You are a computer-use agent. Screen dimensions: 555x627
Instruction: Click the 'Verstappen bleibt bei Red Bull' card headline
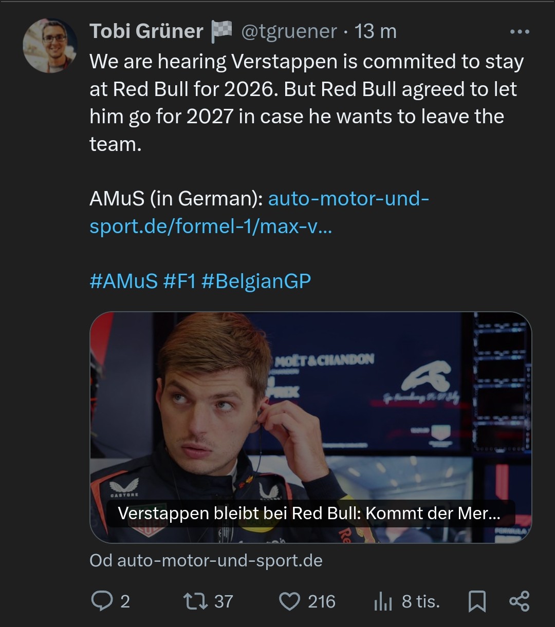pyautogui.click(x=309, y=514)
